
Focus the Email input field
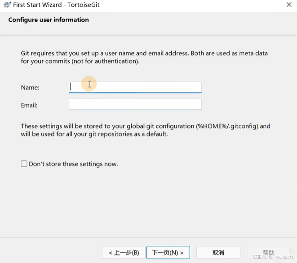tap(135, 104)
